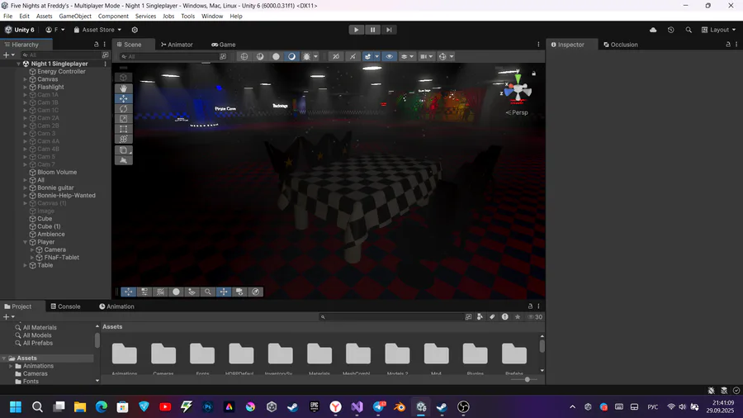Switch to the Animation tab

(116, 306)
